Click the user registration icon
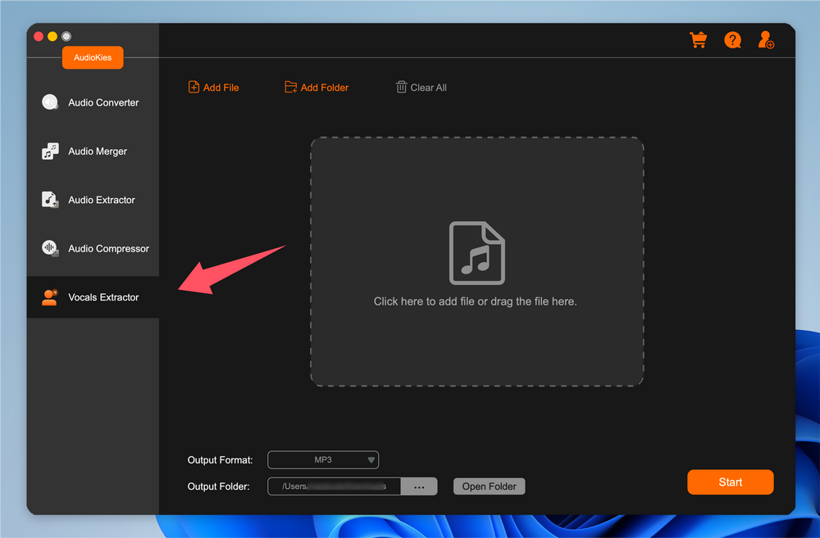820x538 pixels. (766, 40)
